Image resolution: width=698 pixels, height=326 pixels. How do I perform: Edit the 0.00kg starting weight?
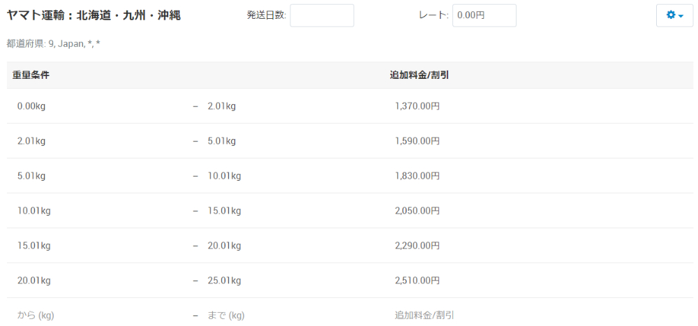tap(31, 106)
